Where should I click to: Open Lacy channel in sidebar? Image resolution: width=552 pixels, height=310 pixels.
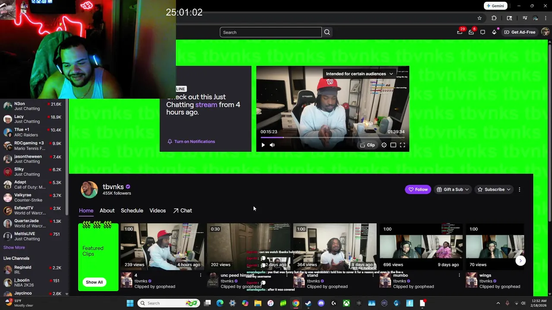click(32, 119)
